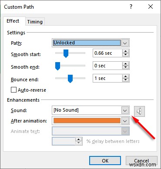Increase Smooth end with the up arrow
This screenshot has width=161, height=169.
125,64
